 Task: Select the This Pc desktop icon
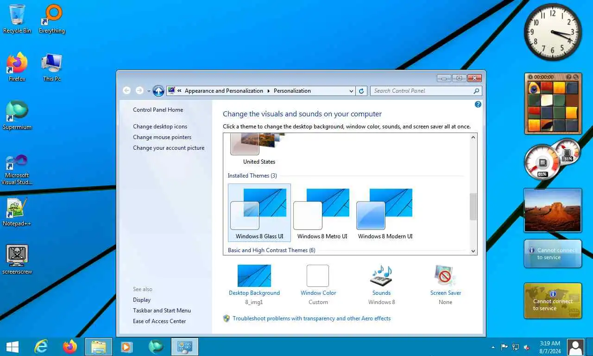52,67
